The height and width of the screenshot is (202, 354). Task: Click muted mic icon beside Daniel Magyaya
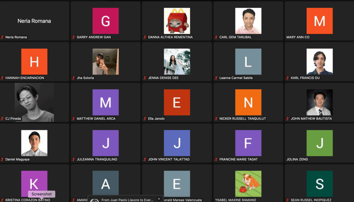tap(2, 159)
